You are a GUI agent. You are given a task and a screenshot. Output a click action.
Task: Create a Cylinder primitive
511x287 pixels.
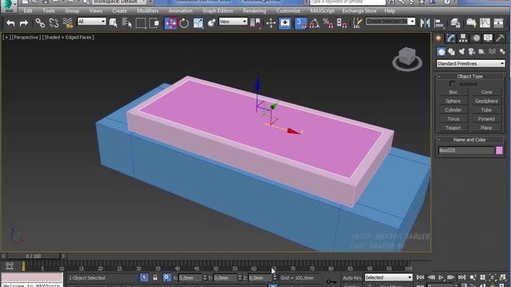point(453,110)
